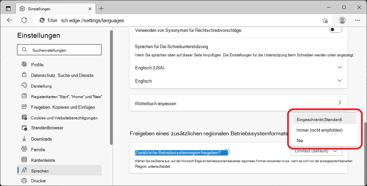This screenshot has width=367, height=186.
Task: Close the Einstellungen tab
Action: click(x=90, y=9)
